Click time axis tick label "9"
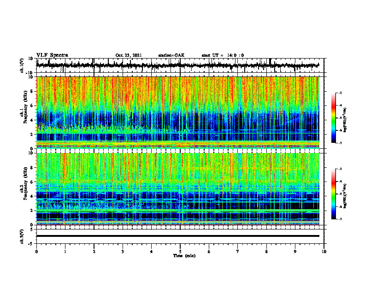 [295, 252]
